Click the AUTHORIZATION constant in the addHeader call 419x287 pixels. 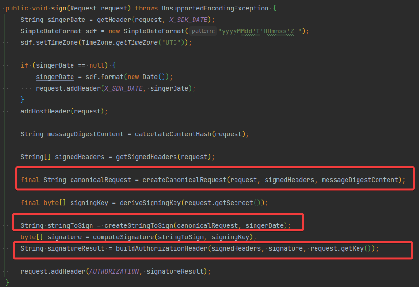coord(114,271)
